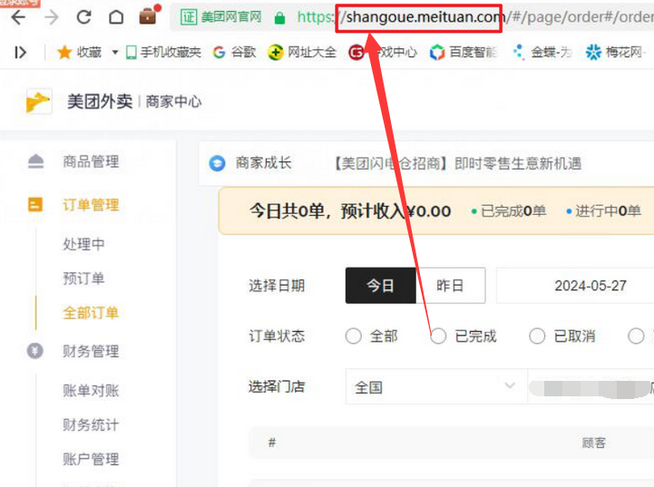The image size is (654, 487).
Task: Open the 手机收藏夹 bookmark
Action: point(163,52)
